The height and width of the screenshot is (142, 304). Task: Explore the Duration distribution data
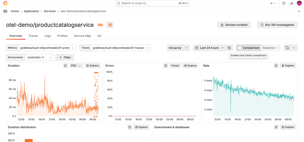[x=141, y=127]
